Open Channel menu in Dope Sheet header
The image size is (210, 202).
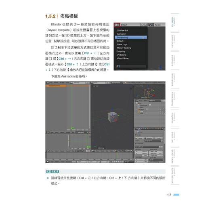click(68, 133)
